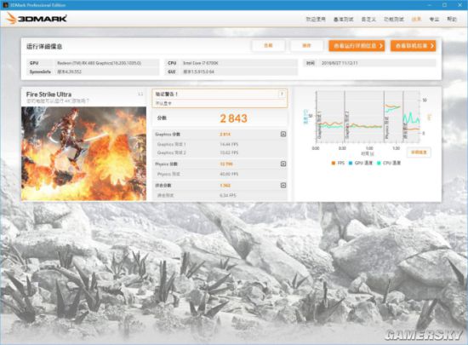The width and height of the screenshot is (468, 345).
Task: Collapse the Graphics score section
Action: pyautogui.click(x=283, y=134)
